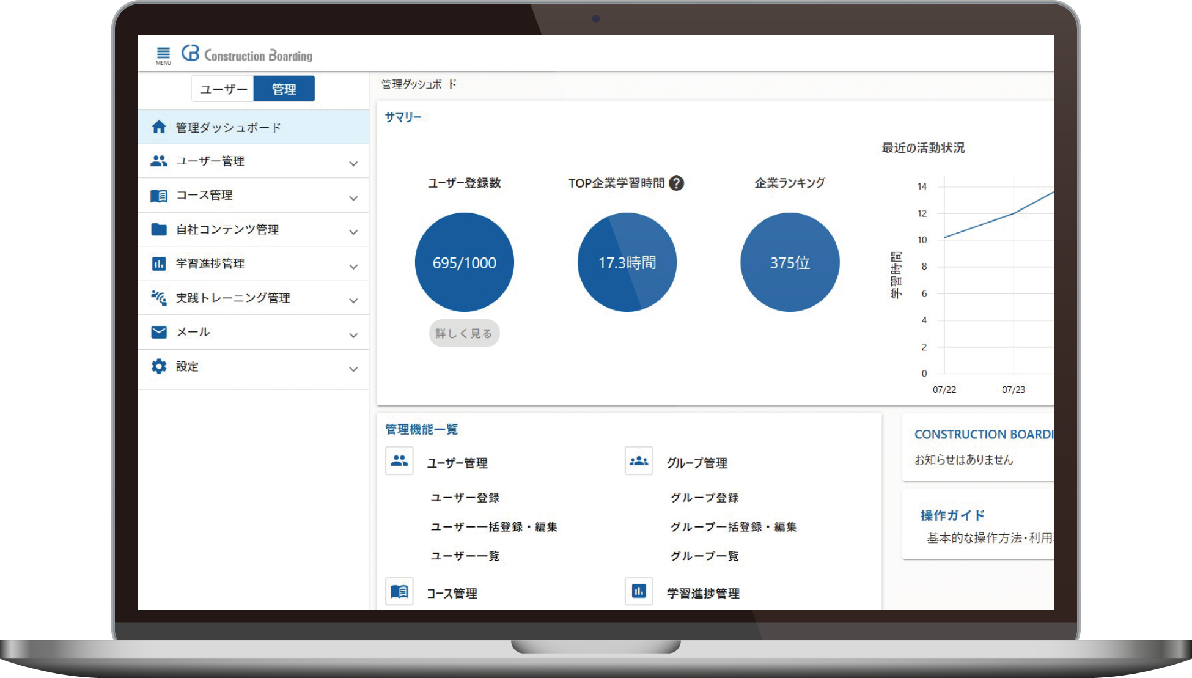The height and width of the screenshot is (678, 1192).
Task: Expand the 実践トレーニング管理 chevron
Action: point(353,300)
